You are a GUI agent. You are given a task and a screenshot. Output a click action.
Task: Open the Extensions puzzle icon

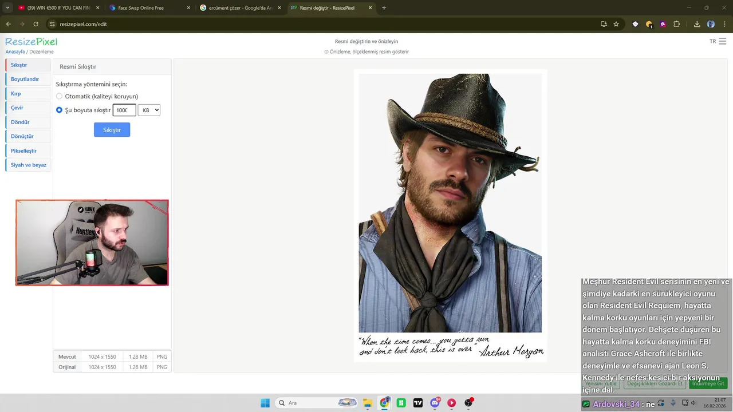676,24
